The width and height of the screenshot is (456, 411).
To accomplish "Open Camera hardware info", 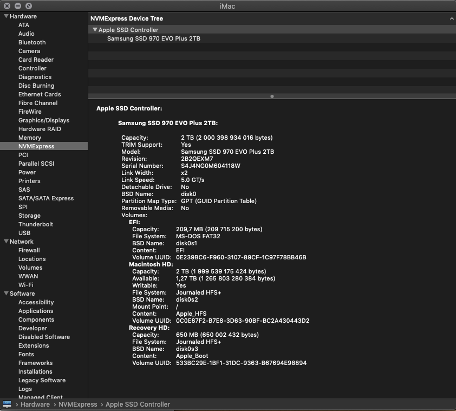I will pyautogui.click(x=29, y=51).
